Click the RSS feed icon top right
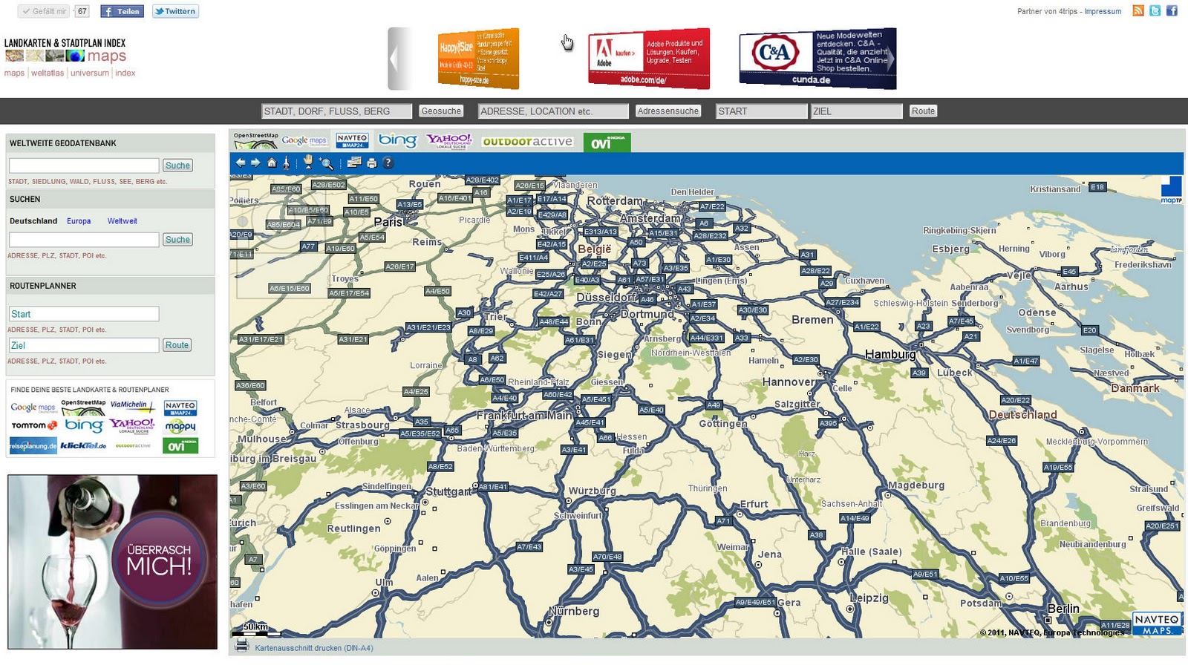The height and width of the screenshot is (671, 1188). [1138, 10]
